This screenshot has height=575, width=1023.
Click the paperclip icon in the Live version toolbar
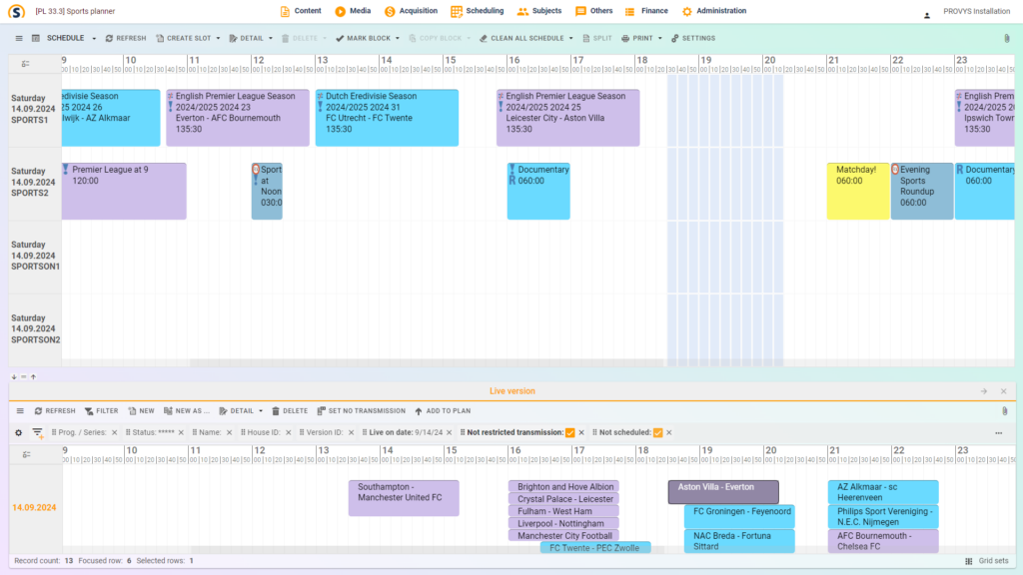point(1005,411)
